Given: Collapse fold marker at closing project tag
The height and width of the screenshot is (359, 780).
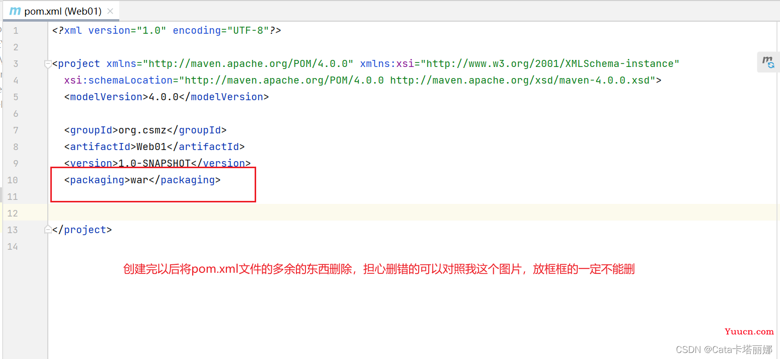Looking at the screenshot, I should point(48,230).
